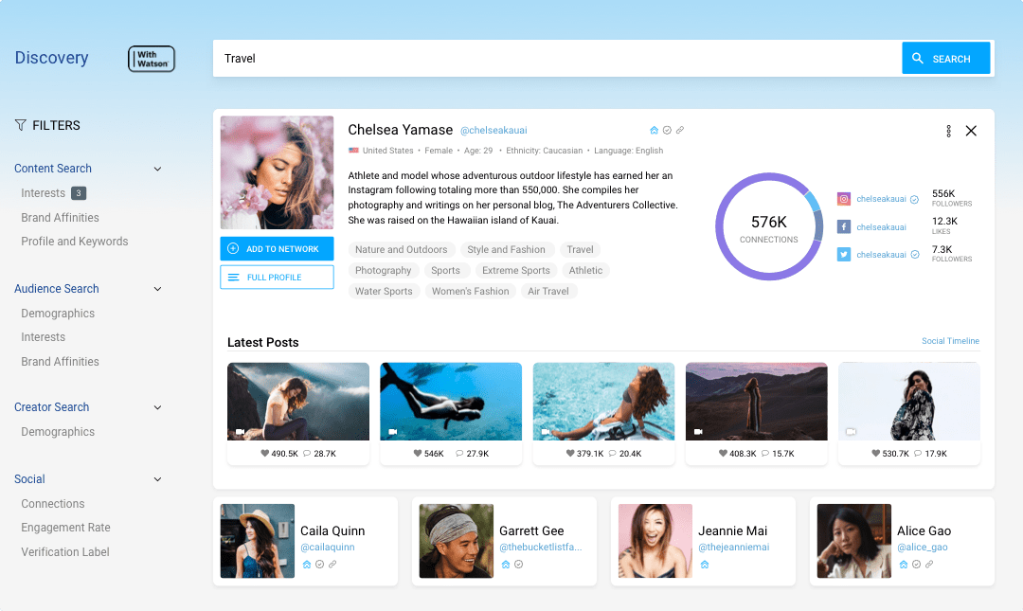Screen dimensions: 1023x611
Task: Click the heart icon on the 530.7K post
Action: (875, 453)
